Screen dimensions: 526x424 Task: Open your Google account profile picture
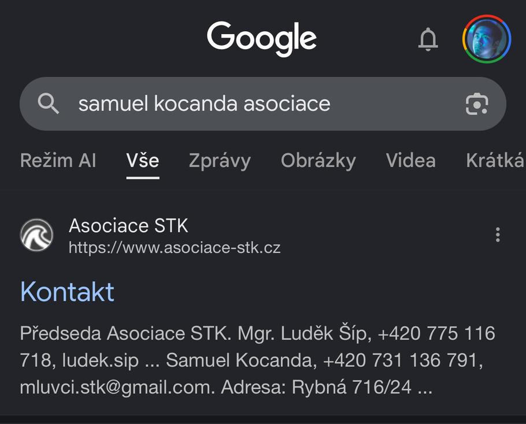point(486,38)
